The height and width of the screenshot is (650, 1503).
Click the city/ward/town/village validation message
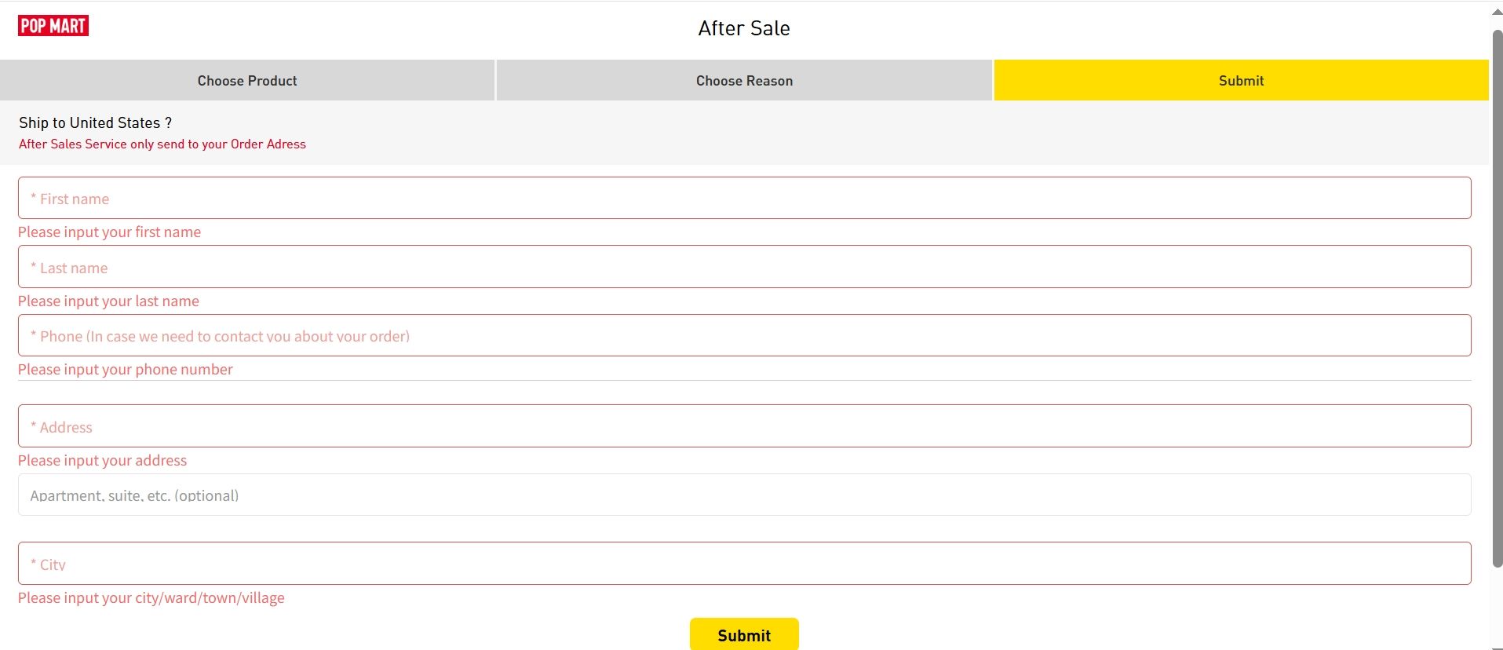click(x=151, y=598)
